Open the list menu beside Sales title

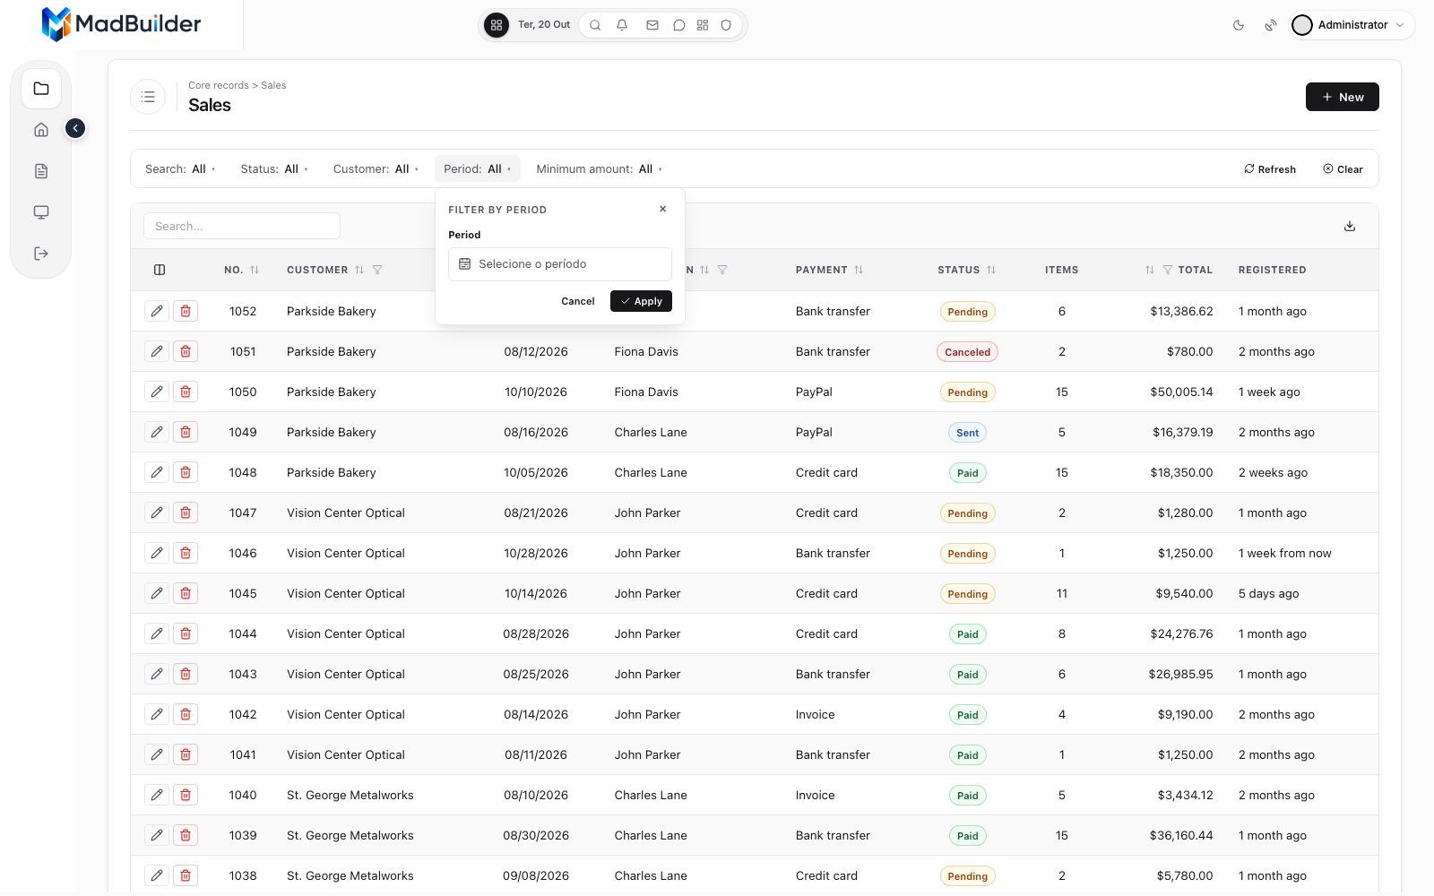coord(148,97)
